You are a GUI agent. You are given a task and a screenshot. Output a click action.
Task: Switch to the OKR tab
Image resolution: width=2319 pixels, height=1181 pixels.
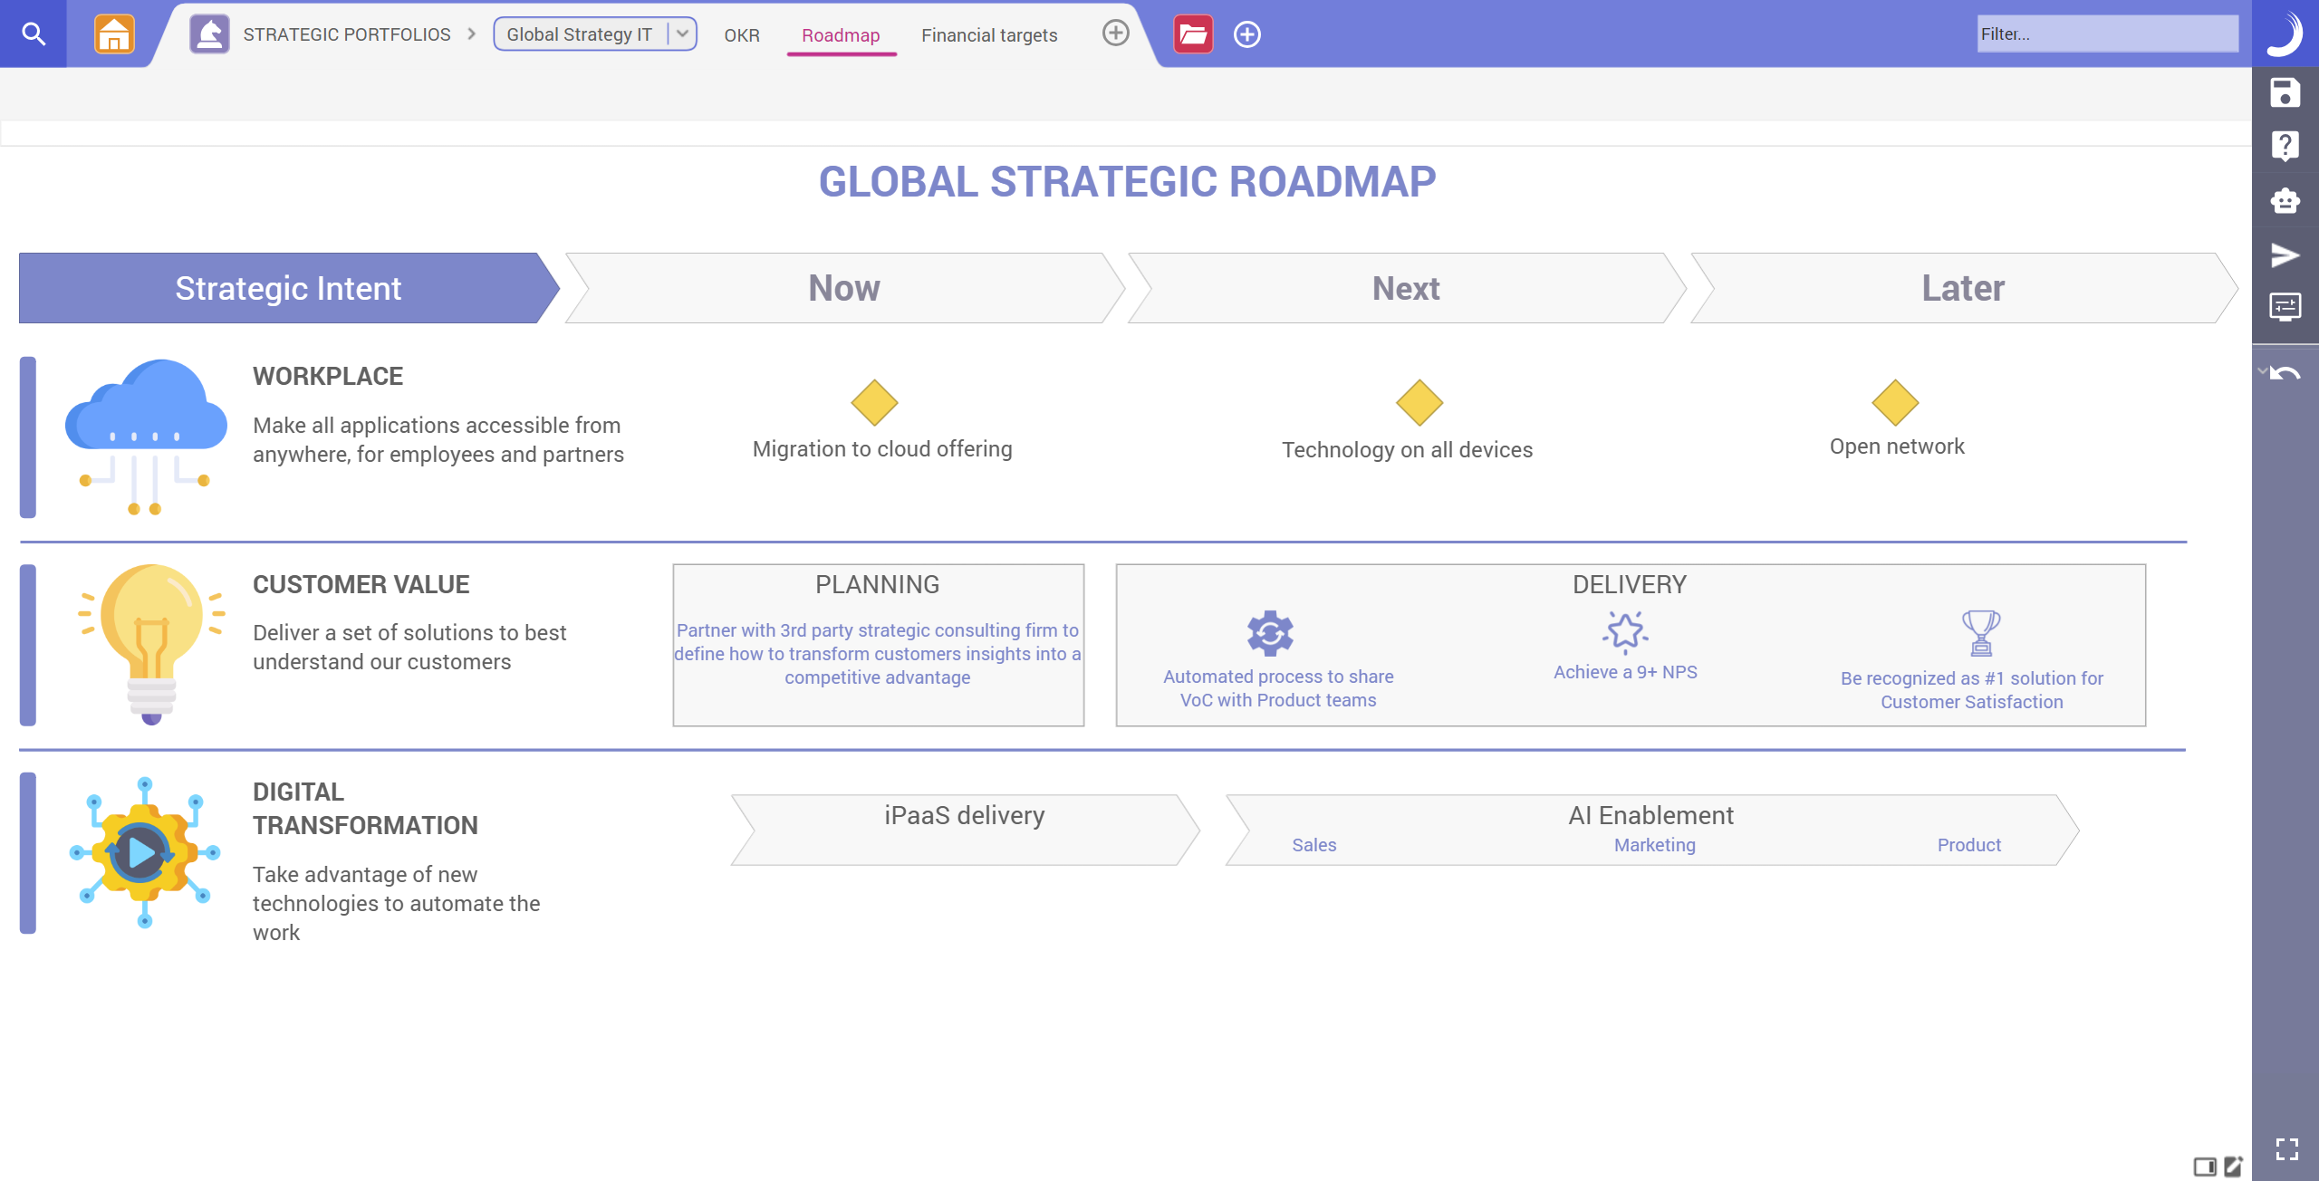point(741,35)
